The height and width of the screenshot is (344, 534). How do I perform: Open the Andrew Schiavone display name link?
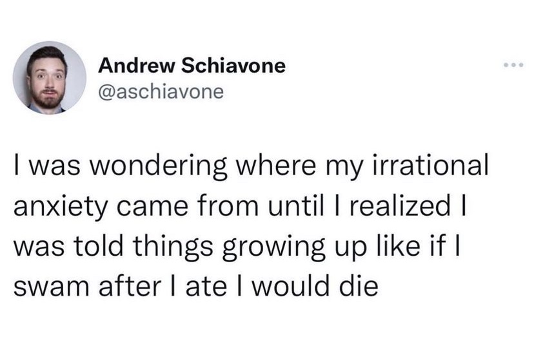[x=192, y=66]
